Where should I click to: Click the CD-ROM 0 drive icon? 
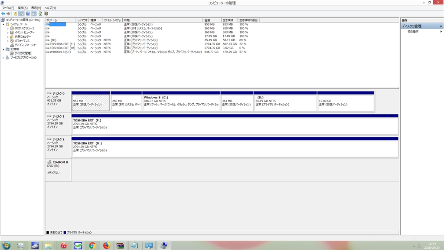click(49, 162)
